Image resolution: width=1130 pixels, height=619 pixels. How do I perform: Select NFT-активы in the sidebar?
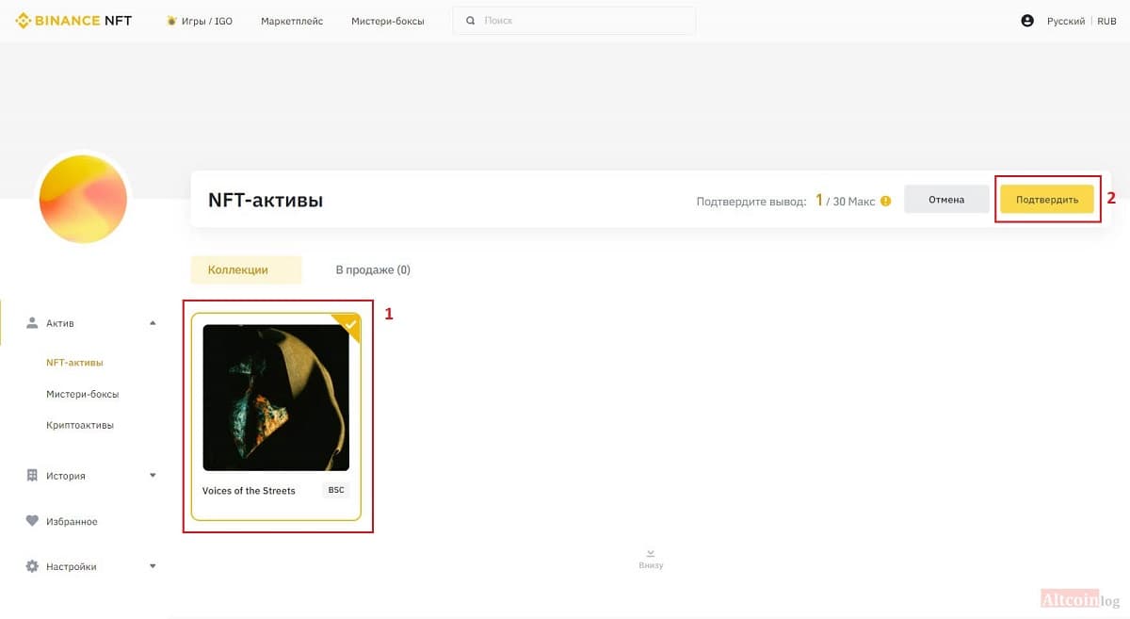click(x=74, y=362)
